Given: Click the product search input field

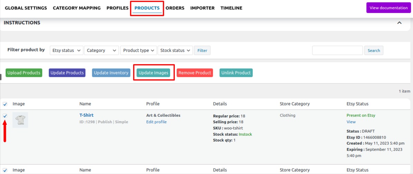Looking at the screenshot, I should (337, 50).
